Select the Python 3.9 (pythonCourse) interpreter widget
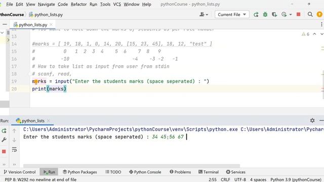The image size is (324, 182). (296, 179)
